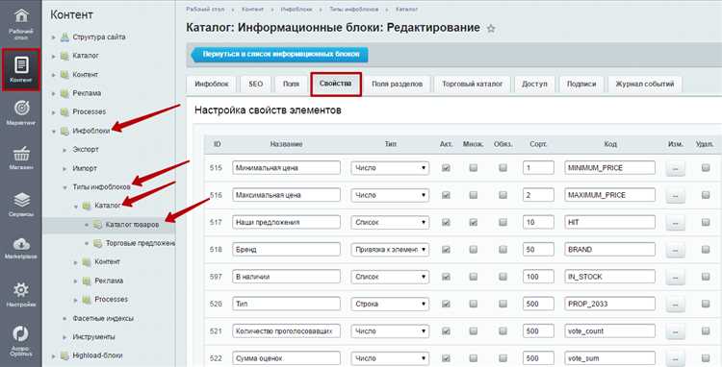
Task: Switch to the Доступ tab
Action: pyautogui.click(x=534, y=84)
